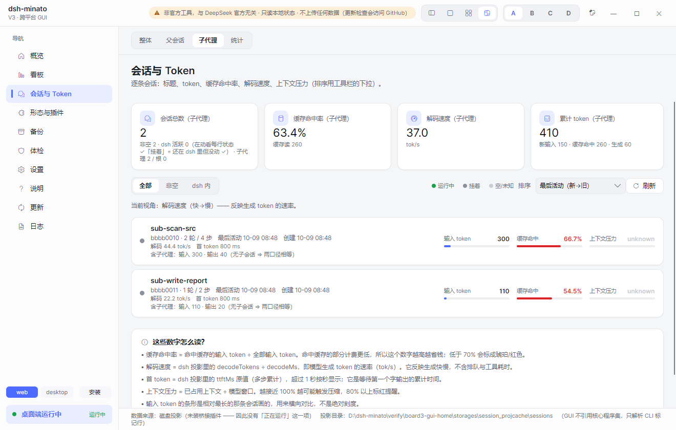Click the database icon in 缓存命中率 card

[281, 118]
